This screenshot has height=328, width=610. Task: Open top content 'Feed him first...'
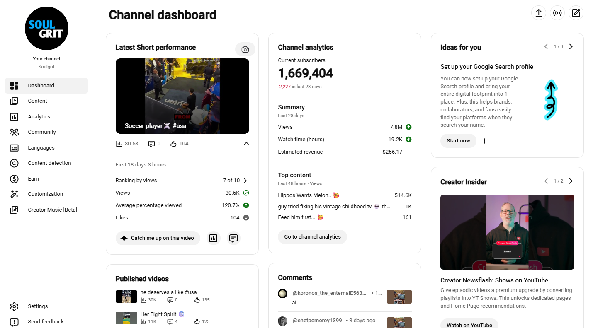301,217
